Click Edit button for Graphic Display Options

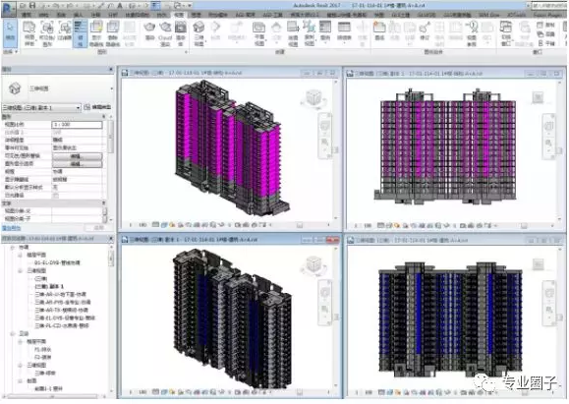78,164
